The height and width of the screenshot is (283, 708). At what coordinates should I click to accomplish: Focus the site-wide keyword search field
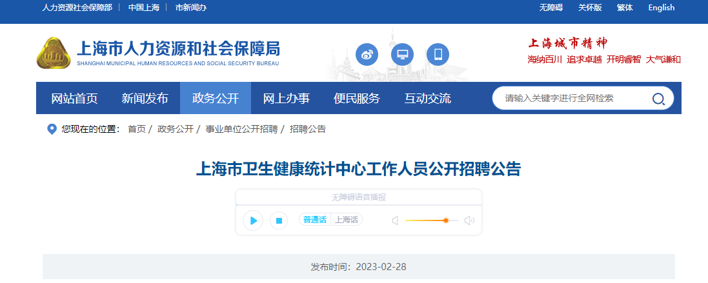[574, 99]
